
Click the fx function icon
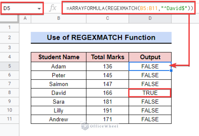point(53,8)
